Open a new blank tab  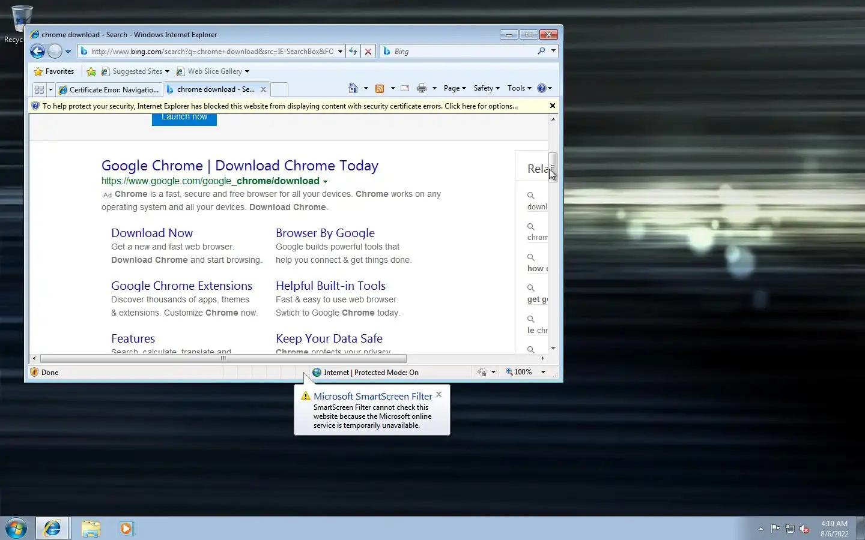click(x=279, y=89)
